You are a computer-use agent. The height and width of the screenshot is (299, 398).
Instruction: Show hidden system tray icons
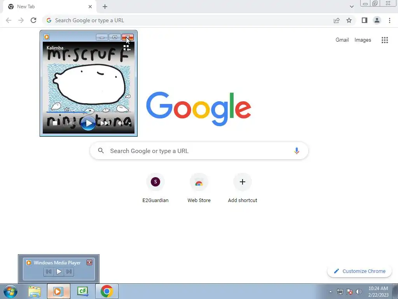click(330, 292)
